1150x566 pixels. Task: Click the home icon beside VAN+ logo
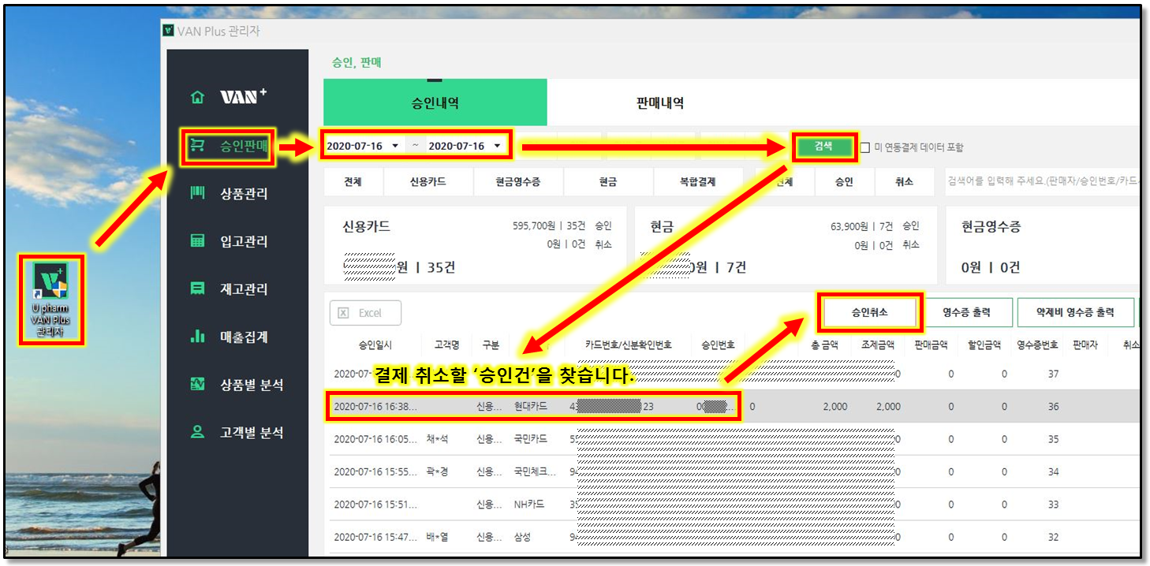coord(197,98)
